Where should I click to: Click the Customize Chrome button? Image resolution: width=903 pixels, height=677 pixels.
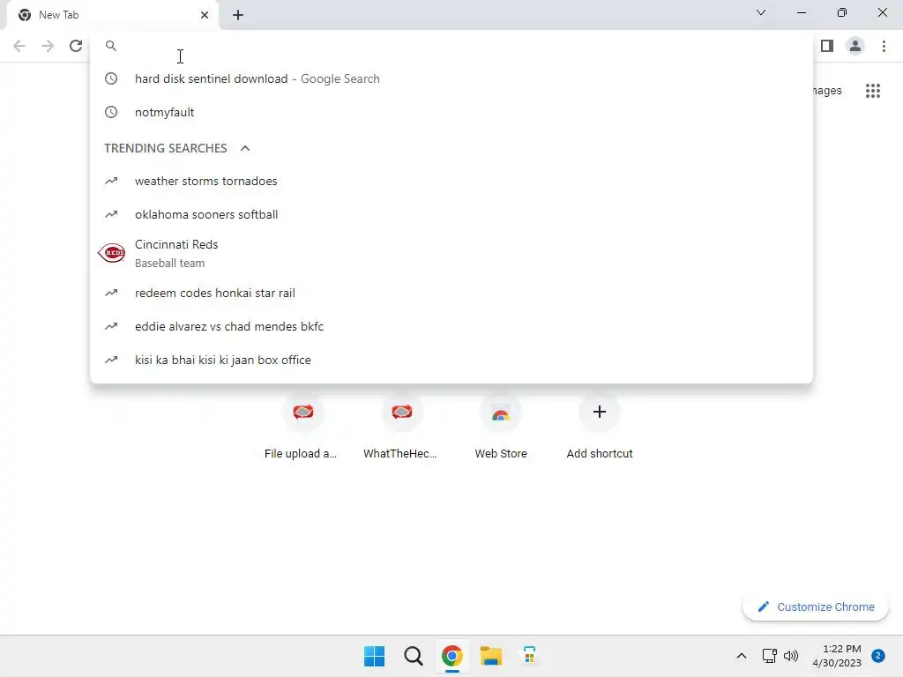tap(816, 606)
